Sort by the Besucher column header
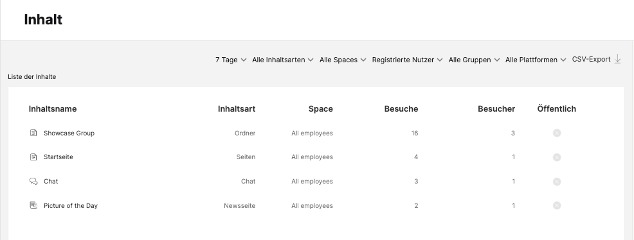Viewport: 634px width, 240px height. click(496, 109)
